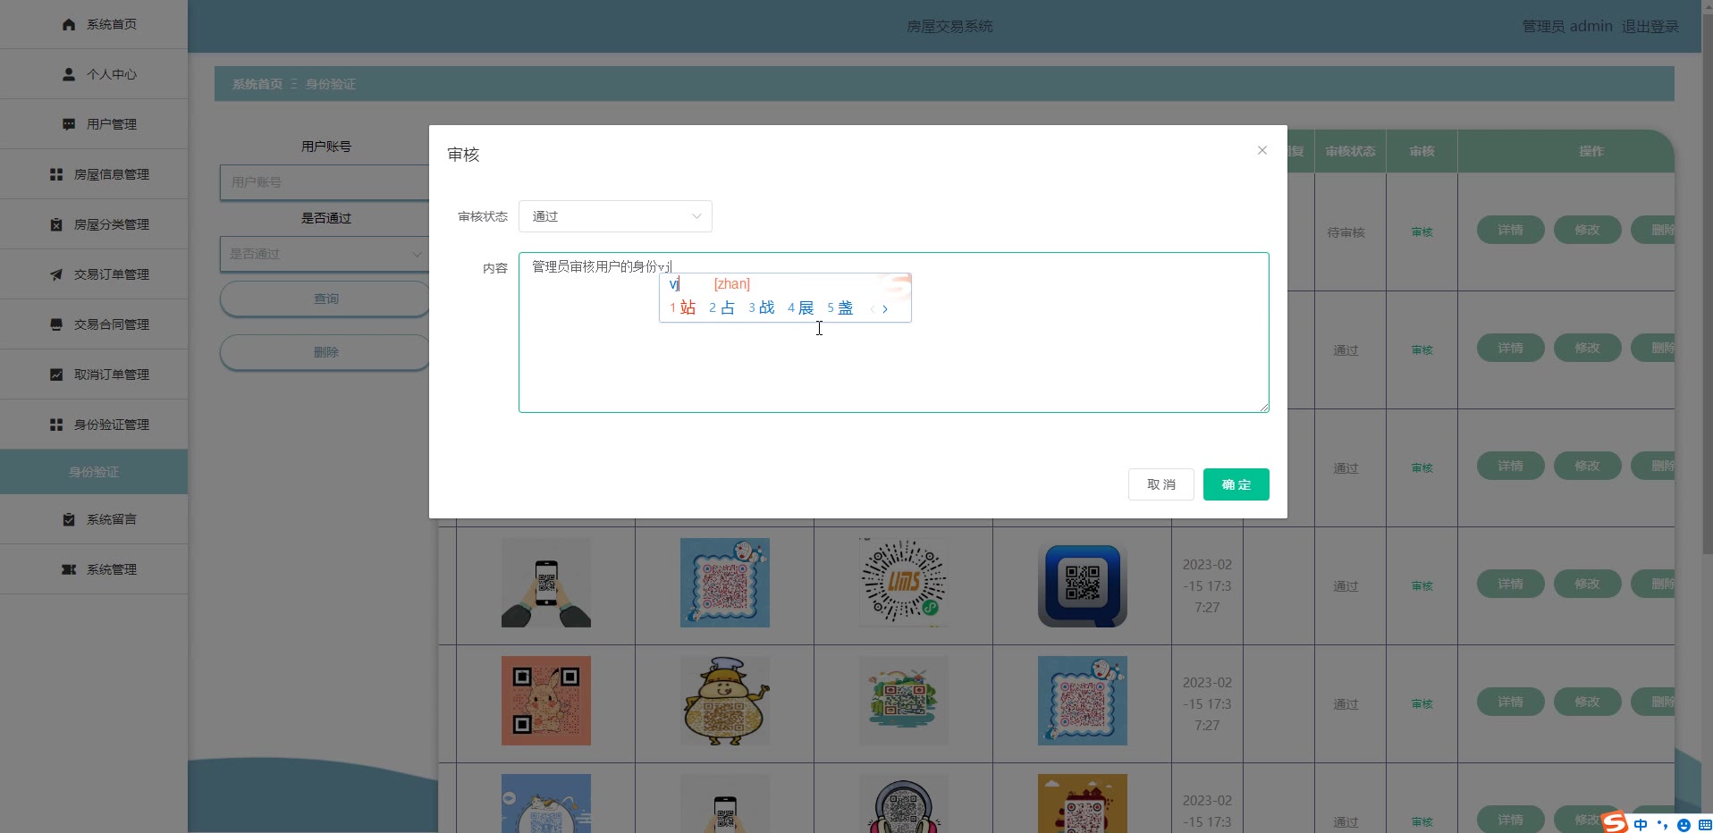Click the camera icon beside 系统管理

coord(69,569)
